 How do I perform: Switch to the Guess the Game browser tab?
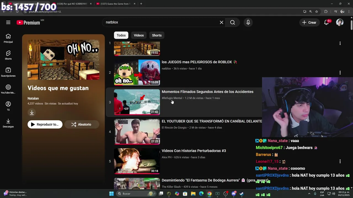point(116,4)
